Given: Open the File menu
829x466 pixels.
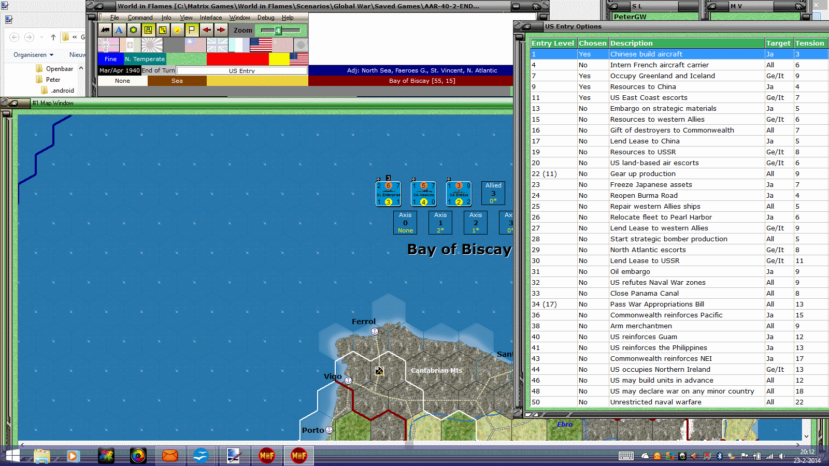Looking at the screenshot, I should [114, 18].
